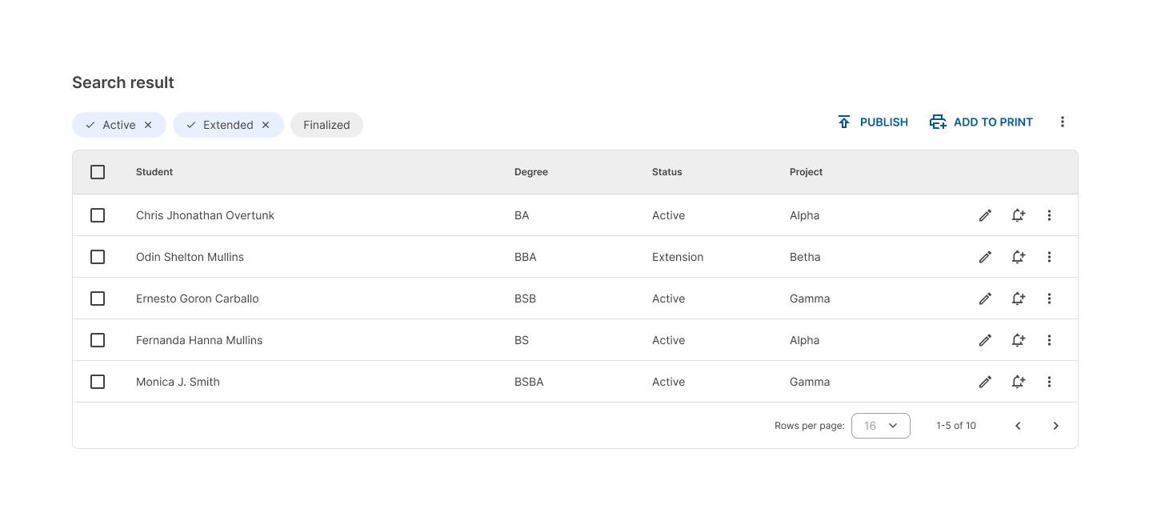
Task: Click the ADD TO PRINT button
Action: coord(981,122)
